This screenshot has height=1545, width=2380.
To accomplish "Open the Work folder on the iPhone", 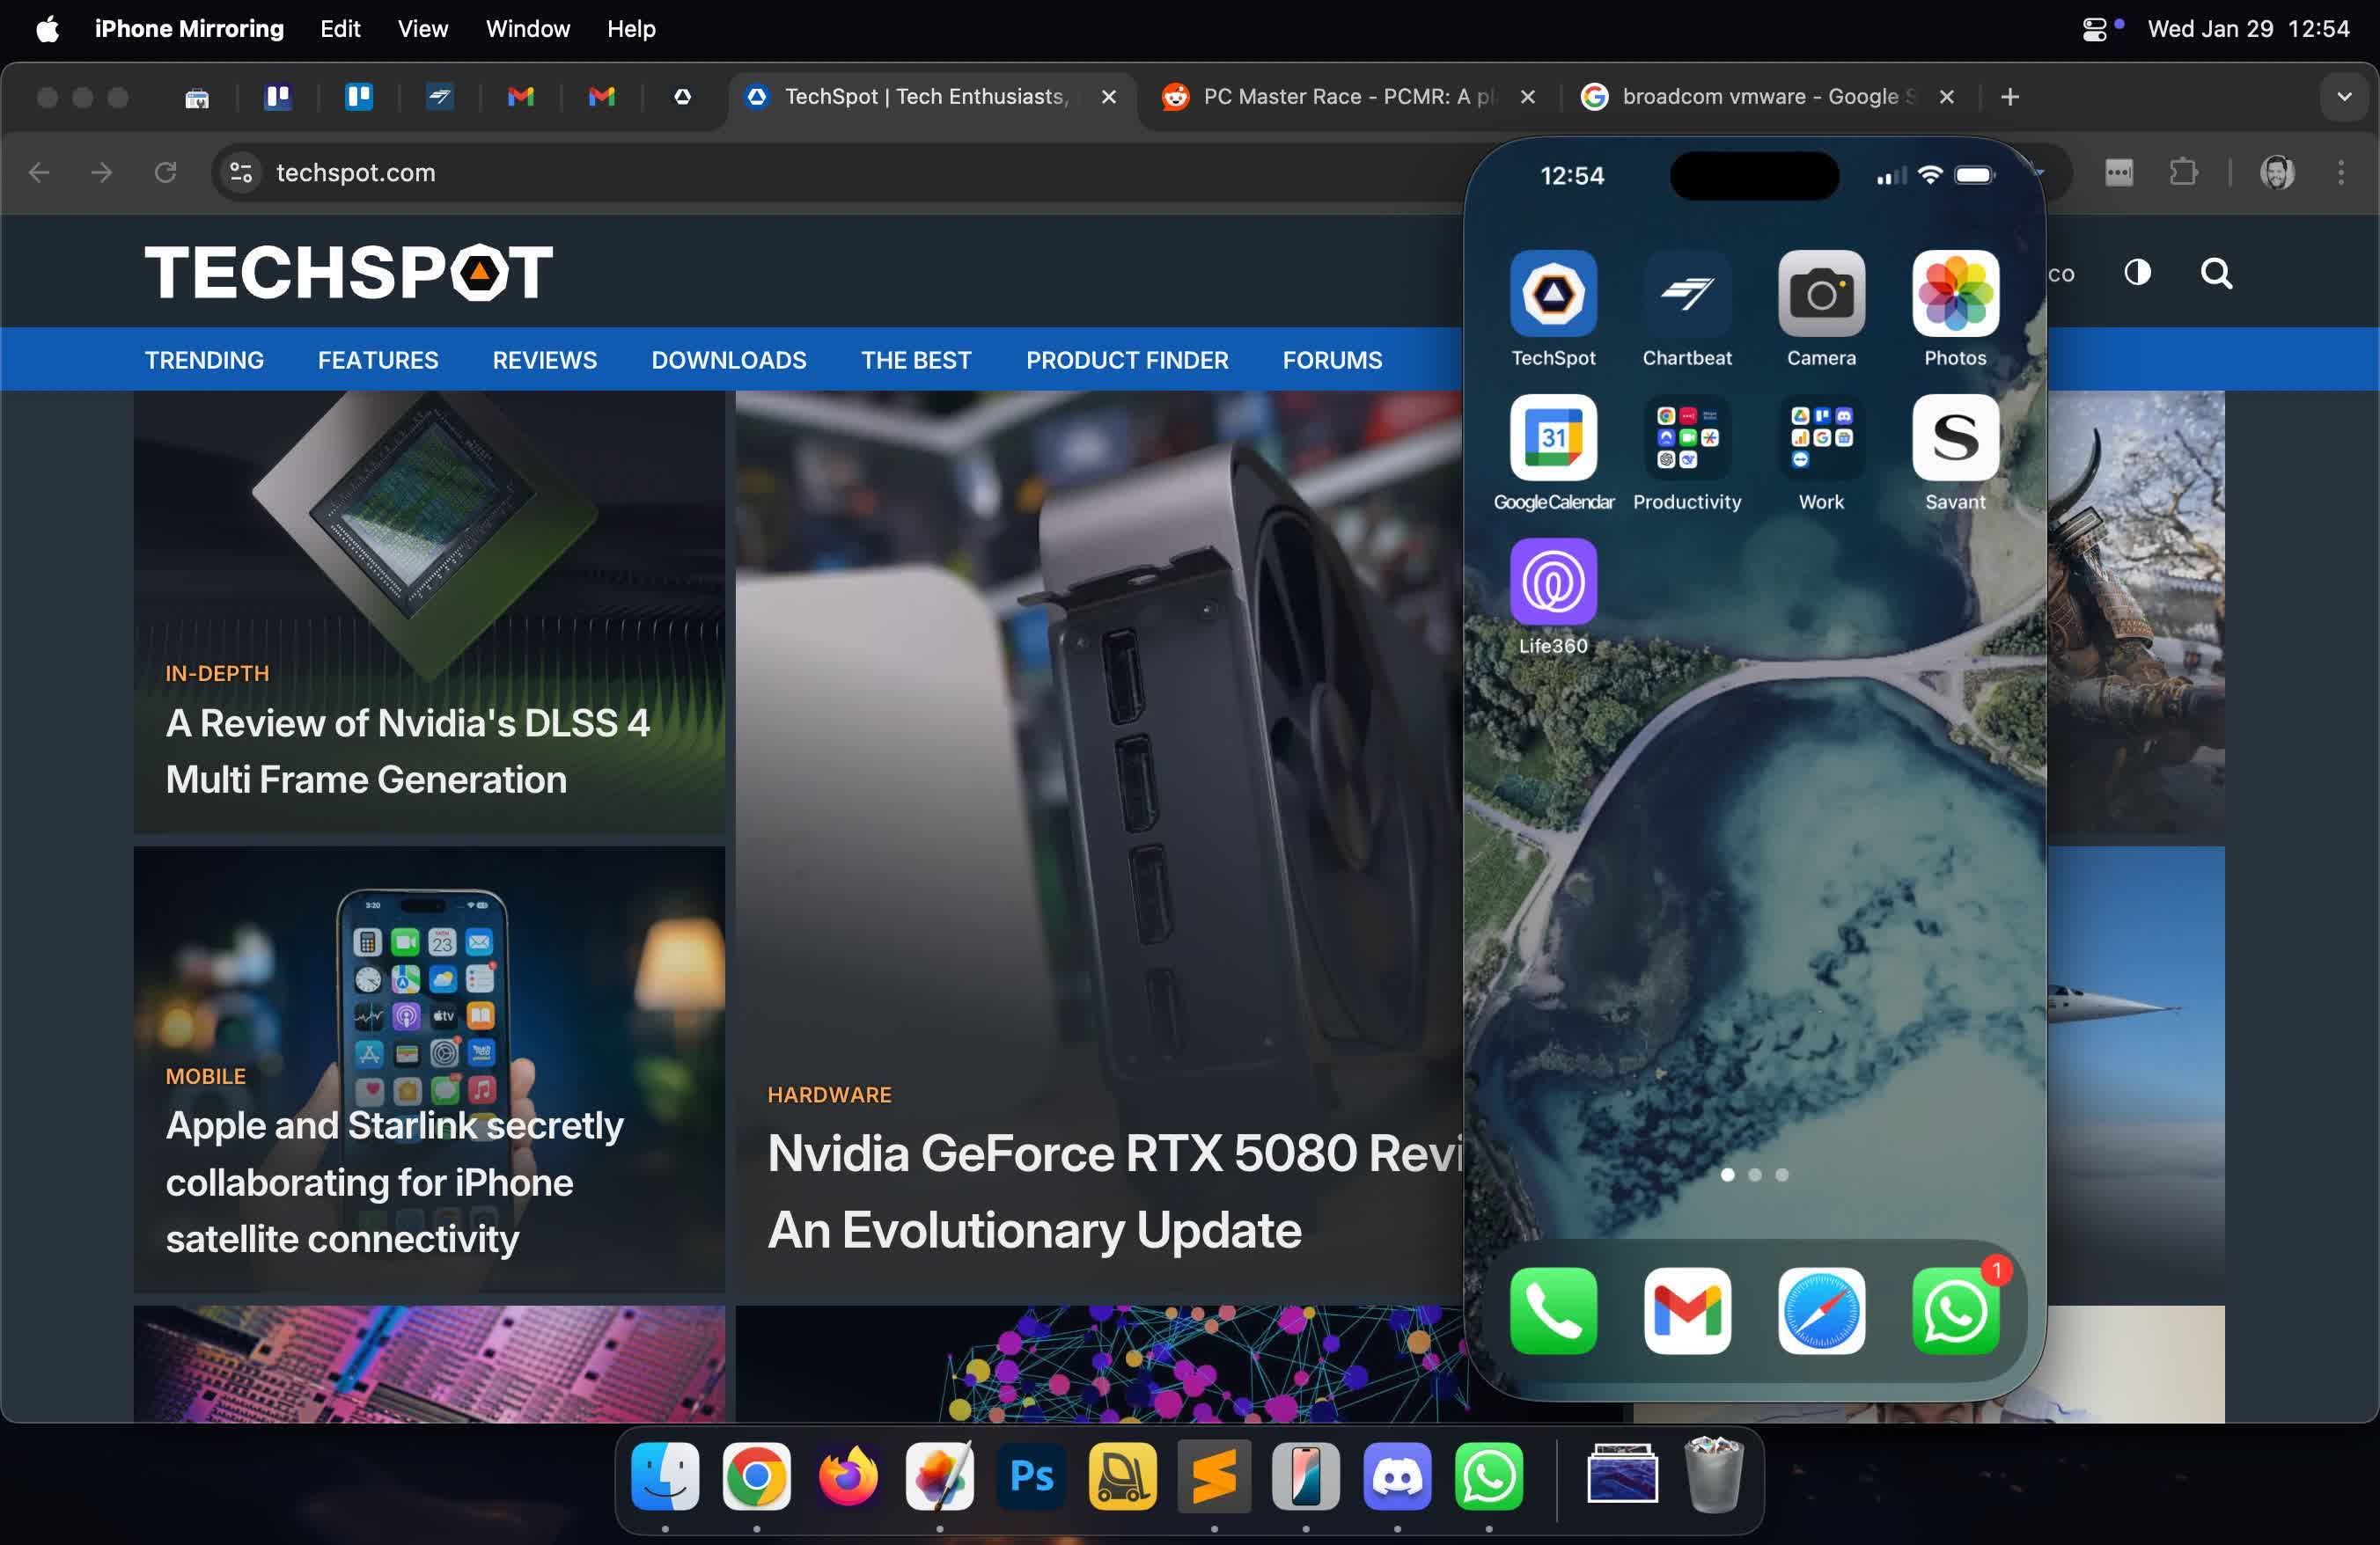I will [1821, 436].
